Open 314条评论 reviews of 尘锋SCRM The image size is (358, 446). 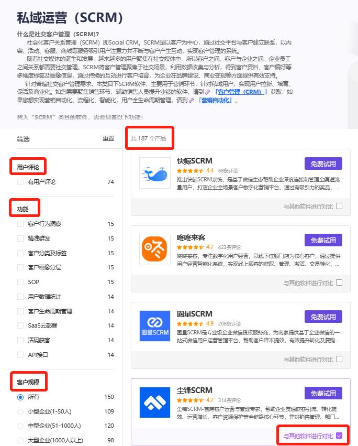tap(229, 400)
